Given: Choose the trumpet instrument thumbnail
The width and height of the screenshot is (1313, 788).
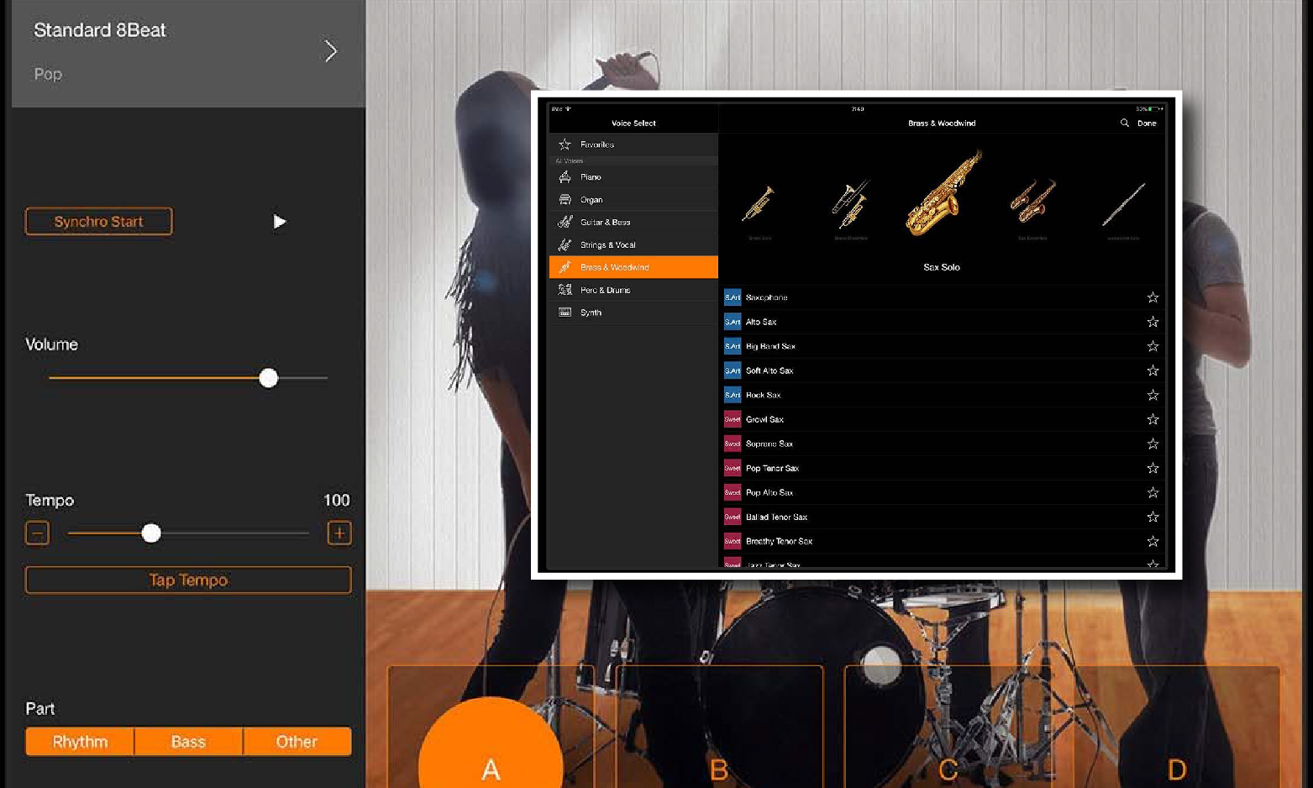Looking at the screenshot, I should (x=759, y=204).
